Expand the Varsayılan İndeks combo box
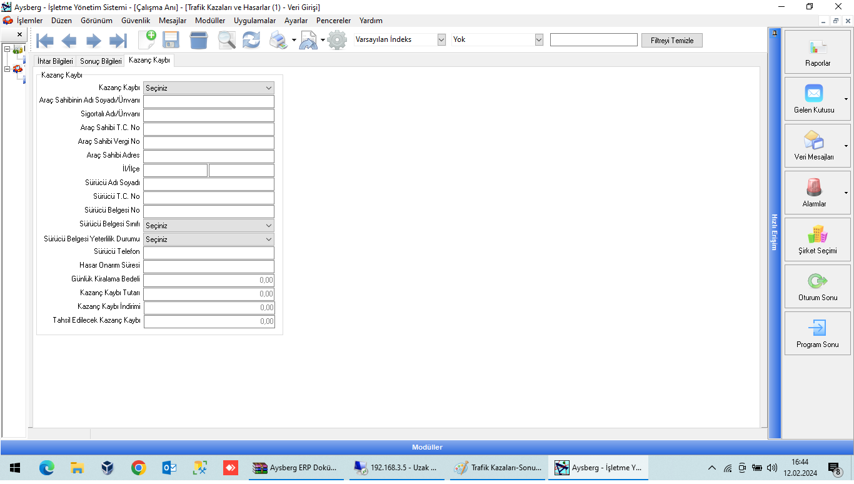The width and height of the screenshot is (854, 484). [441, 39]
